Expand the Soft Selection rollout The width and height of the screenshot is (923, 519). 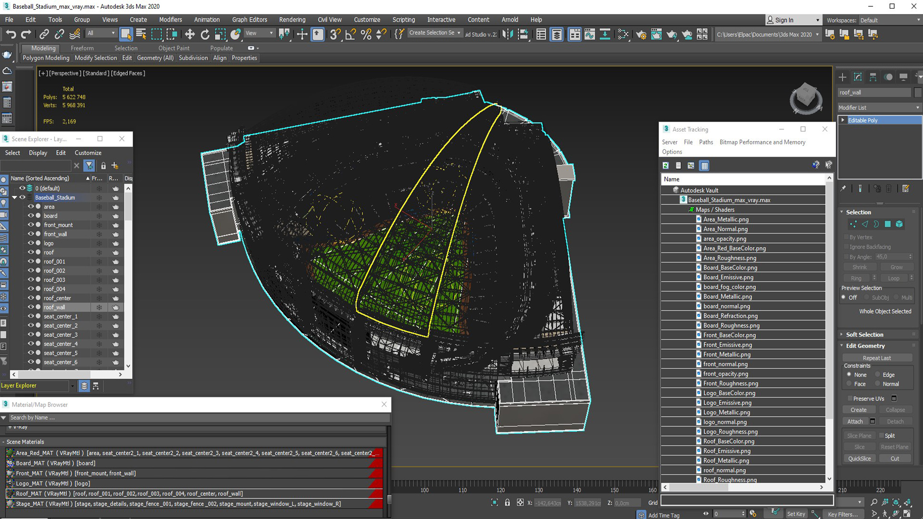(864, 334)
